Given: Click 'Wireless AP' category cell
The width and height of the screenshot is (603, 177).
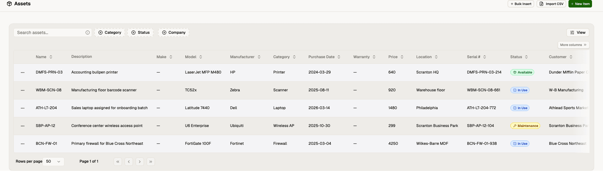Looking at the screenshot, I should [x=284, y=126].
